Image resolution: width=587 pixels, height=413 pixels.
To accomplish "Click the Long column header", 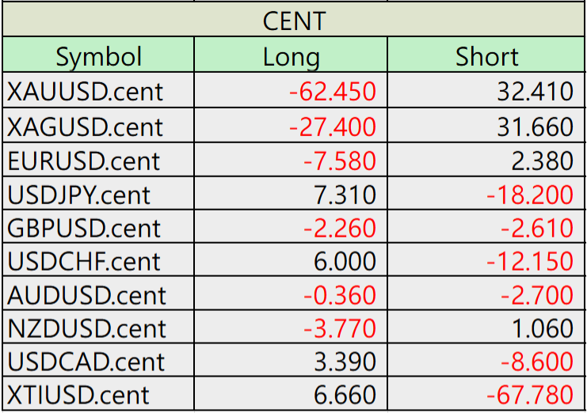I will click(291, 55).
